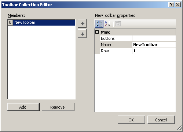183x132 pixels.
Task: Move NewToolbar up with the arrow button
Action: [x=82, y=23]
